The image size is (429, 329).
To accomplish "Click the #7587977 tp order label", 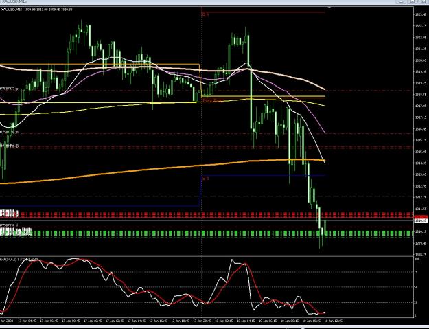I will pyautogui.click(x=9, y=89).
